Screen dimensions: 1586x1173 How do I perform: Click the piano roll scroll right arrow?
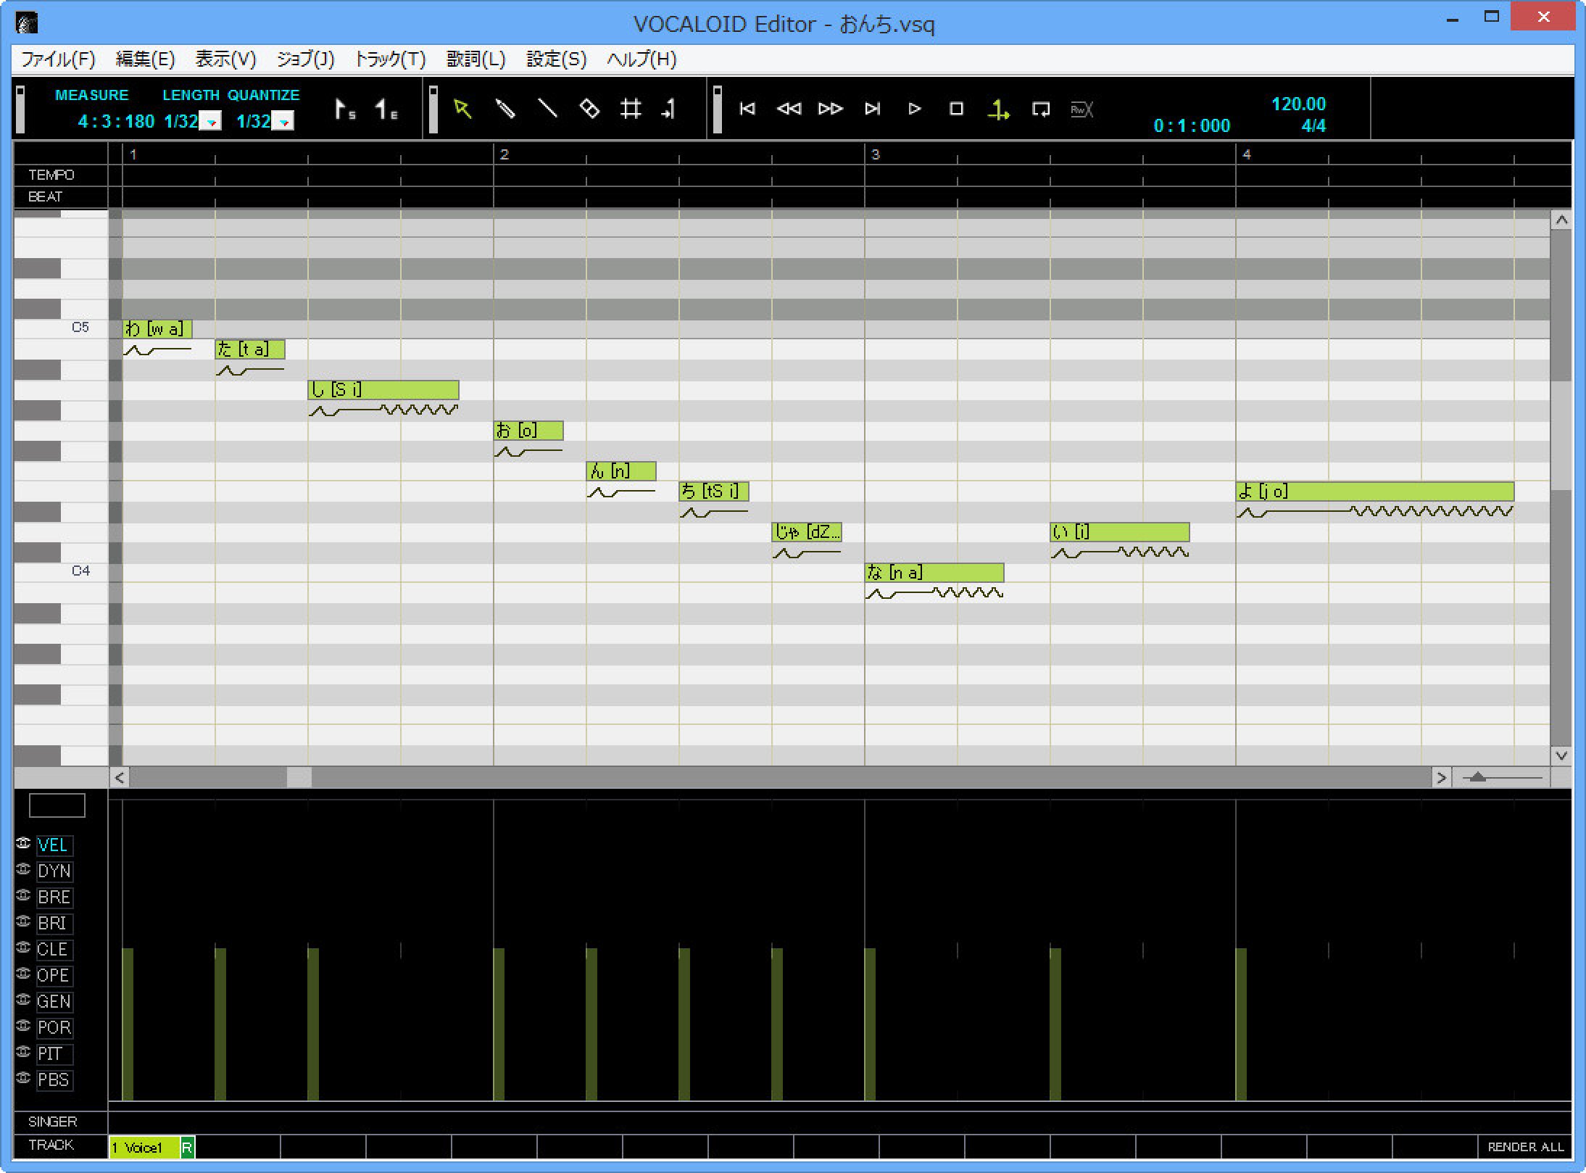pyautogui.click(x=1441, y=778)
